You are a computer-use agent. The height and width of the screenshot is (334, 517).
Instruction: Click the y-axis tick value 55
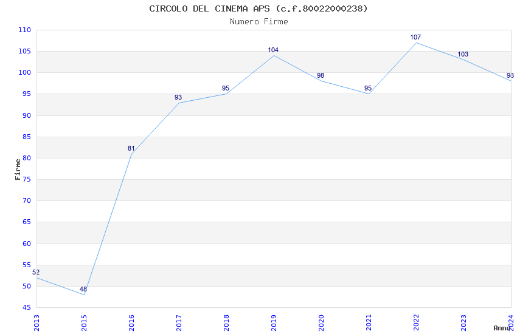click(27, 265)
